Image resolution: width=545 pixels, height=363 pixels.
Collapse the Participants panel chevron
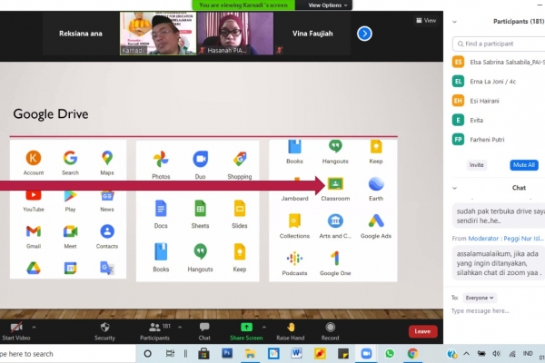point(454,22)
